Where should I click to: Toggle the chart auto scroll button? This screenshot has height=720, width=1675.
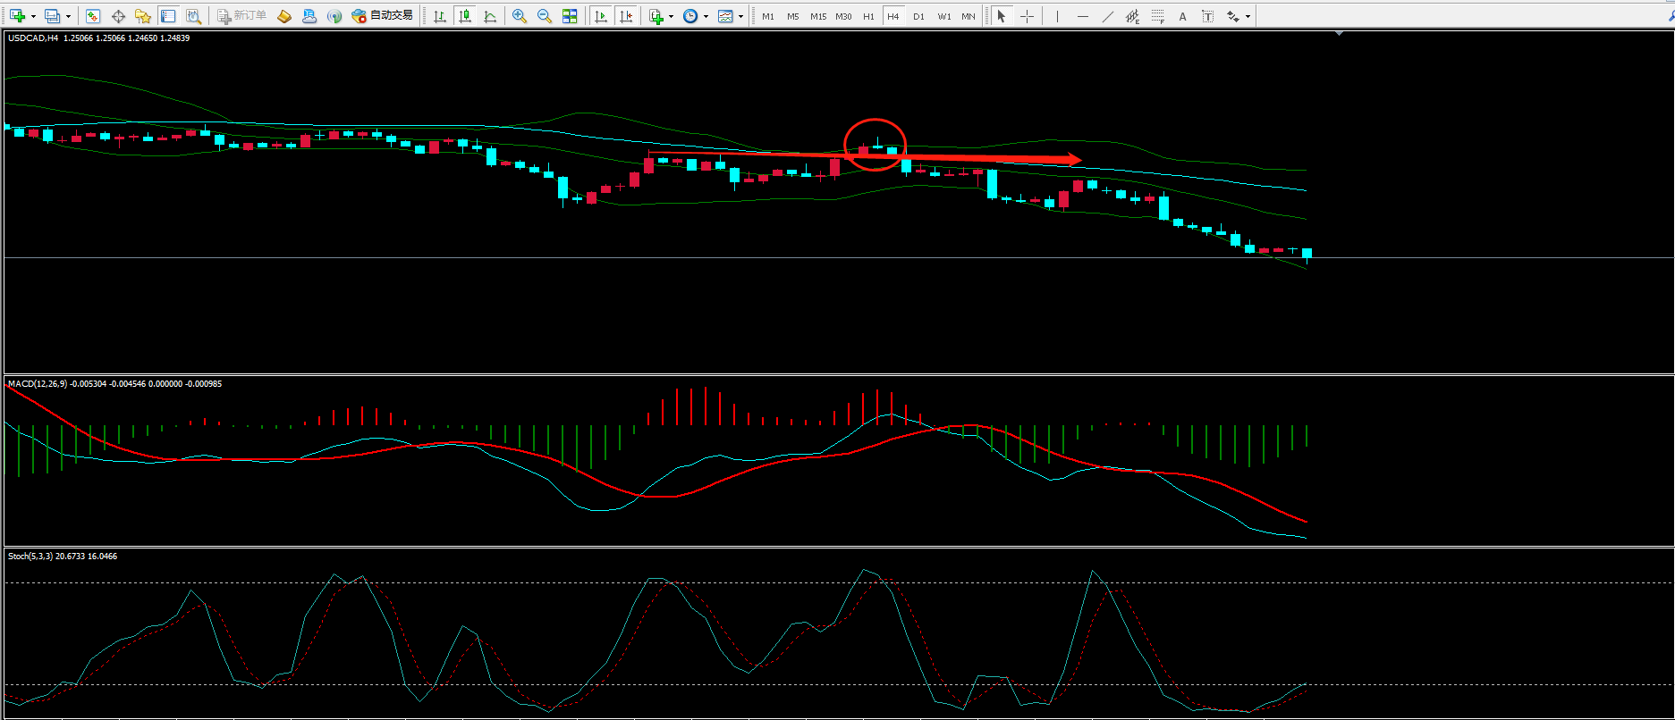coord(600,16)
